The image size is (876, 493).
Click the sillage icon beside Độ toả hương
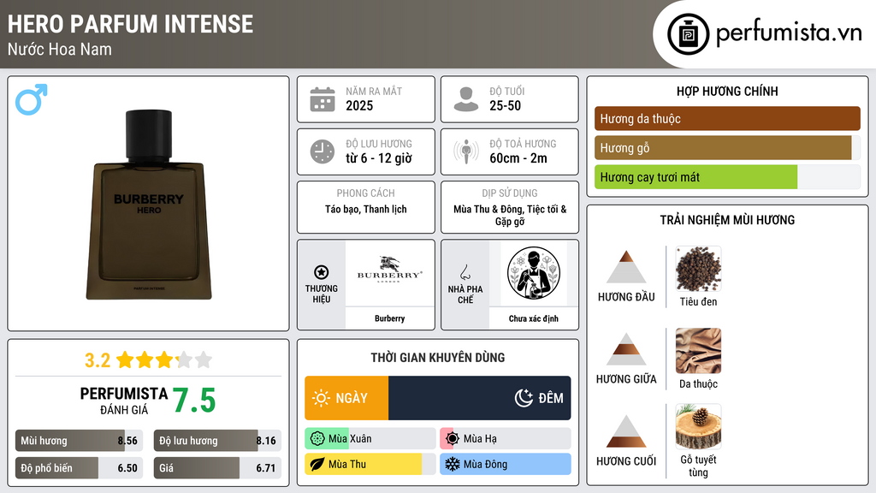(x=466, y=151)
